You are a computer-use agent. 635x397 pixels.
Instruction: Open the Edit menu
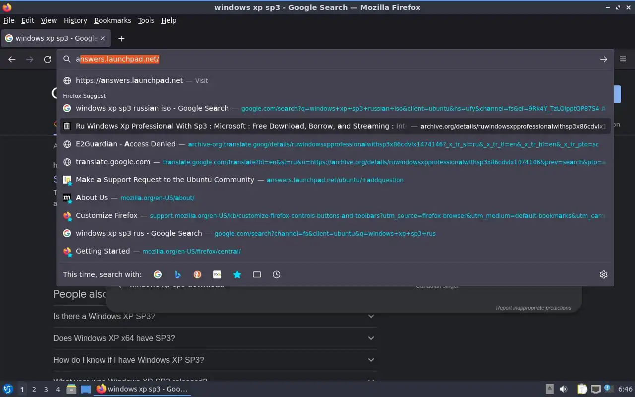(28, 20)
